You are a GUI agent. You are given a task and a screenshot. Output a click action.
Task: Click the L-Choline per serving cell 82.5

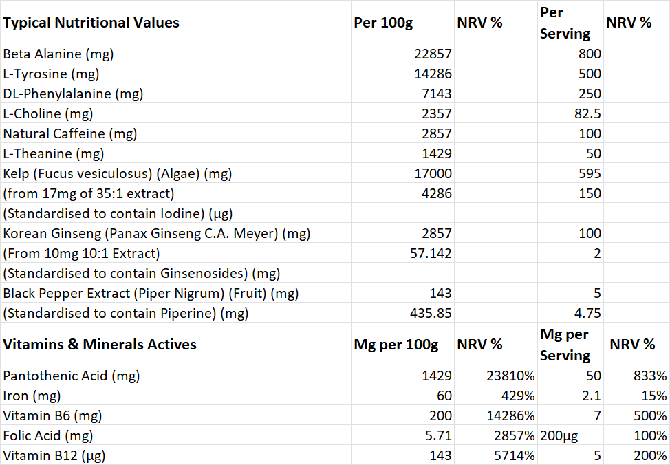(x=570, y=113)
